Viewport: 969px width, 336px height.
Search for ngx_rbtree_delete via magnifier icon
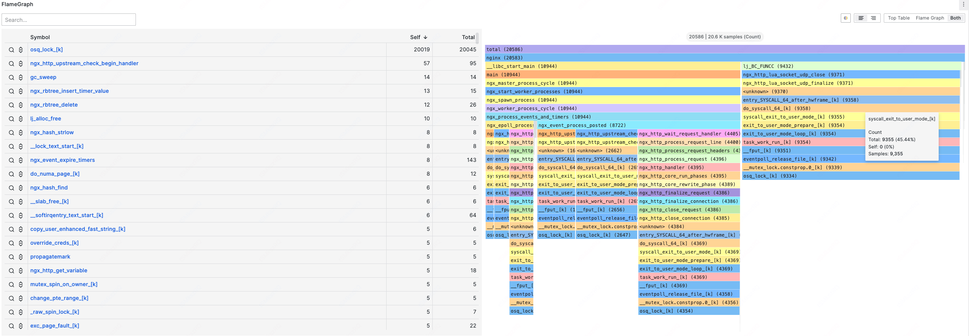pyautogui.click(x=12, y=105)
